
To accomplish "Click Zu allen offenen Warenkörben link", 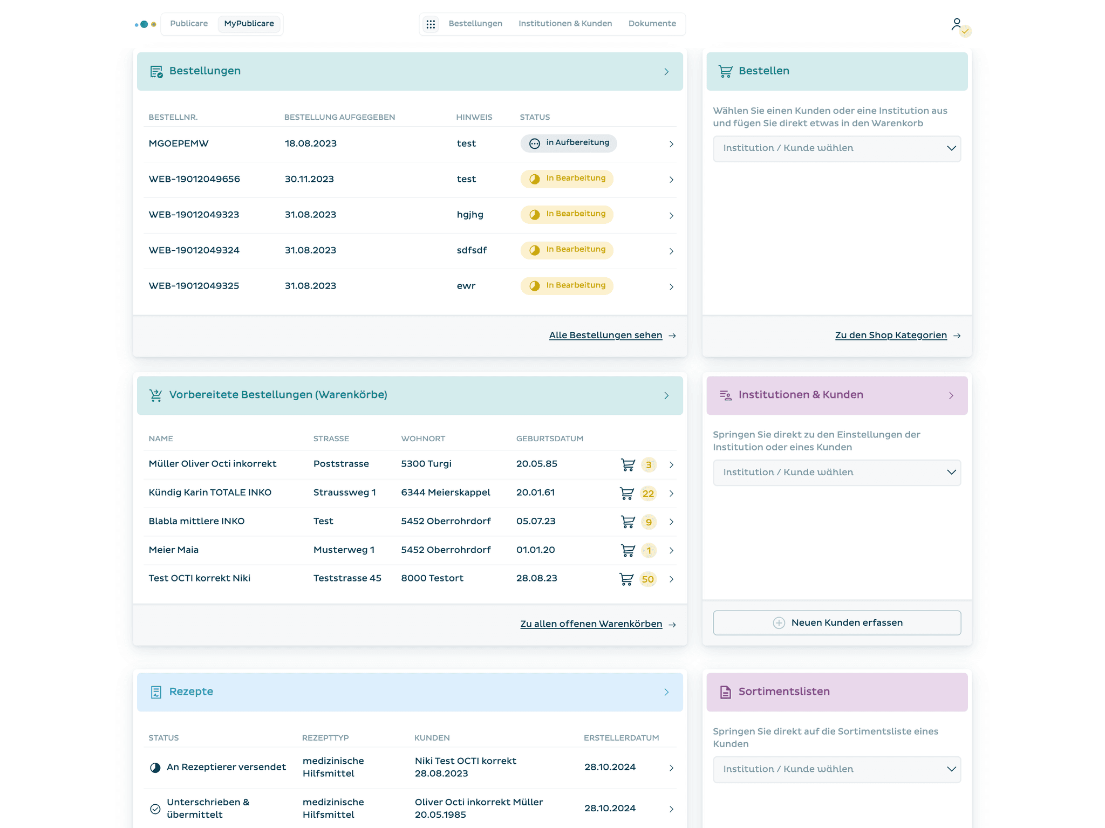I will click(x=591, y=624).
